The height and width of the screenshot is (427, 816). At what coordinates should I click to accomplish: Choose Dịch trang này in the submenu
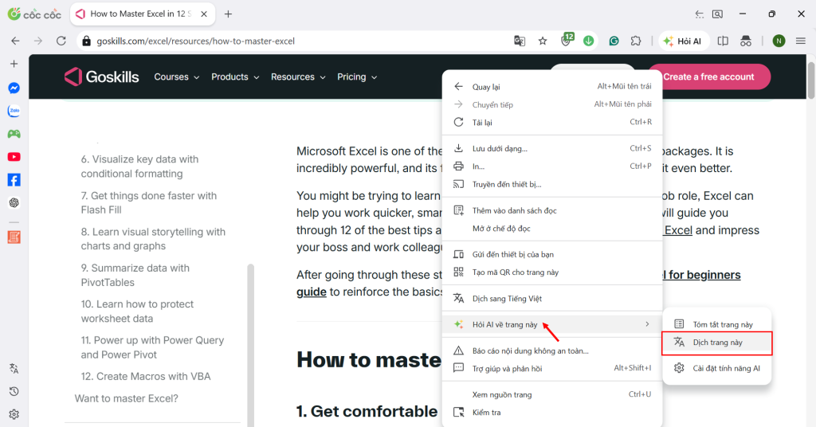coord(716,343)
